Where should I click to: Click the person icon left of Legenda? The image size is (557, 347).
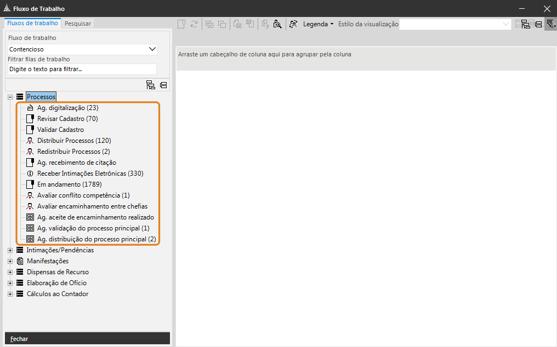point(293,24)
